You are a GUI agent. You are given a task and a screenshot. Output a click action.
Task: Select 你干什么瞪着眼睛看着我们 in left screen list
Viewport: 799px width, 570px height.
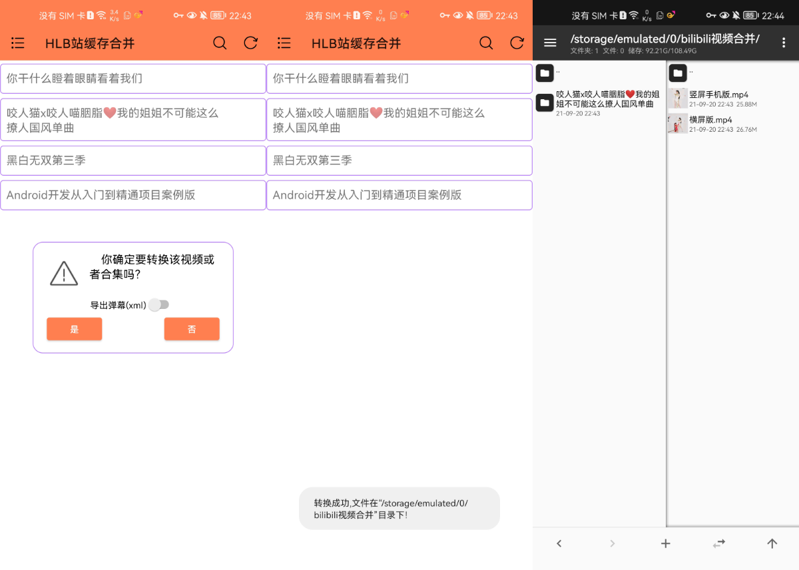click(x=133, y=79)
